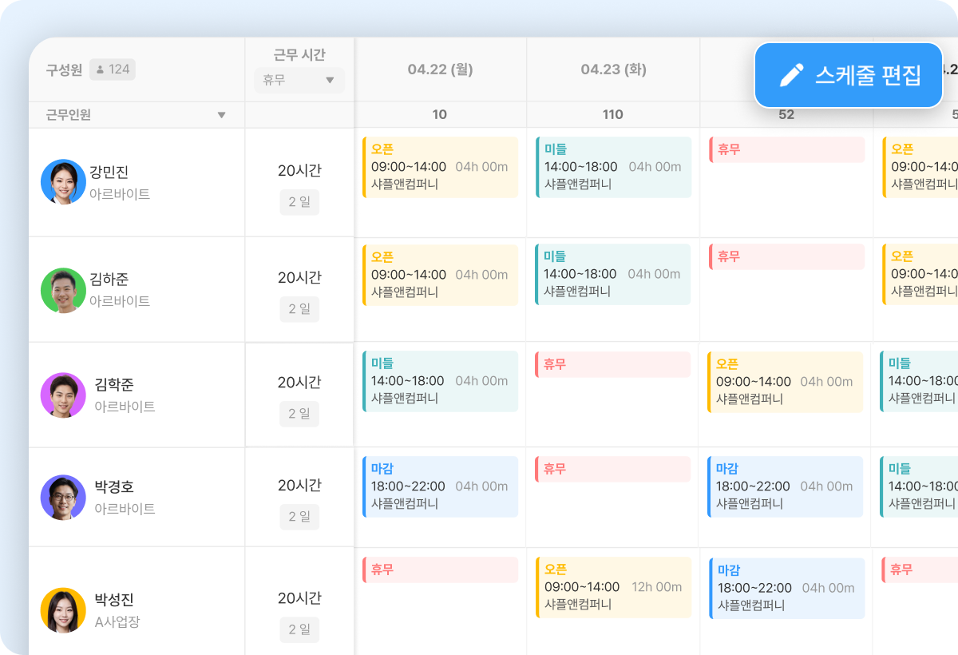Click 박경호's 마감 shift on 04.22

point(440,486)
